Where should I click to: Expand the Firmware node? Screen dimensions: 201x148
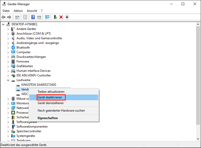coord(8,62)
